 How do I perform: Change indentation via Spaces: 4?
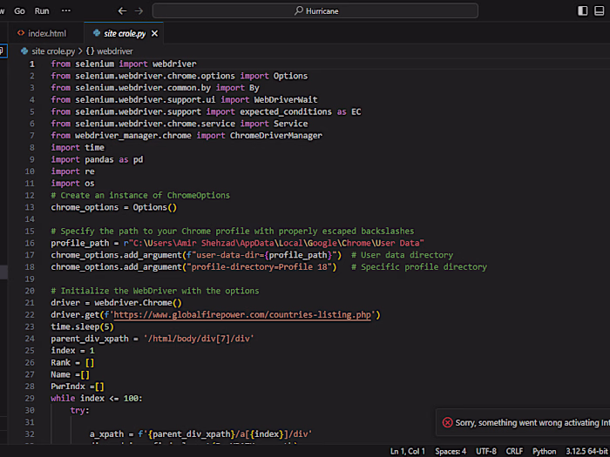point(451,451)
